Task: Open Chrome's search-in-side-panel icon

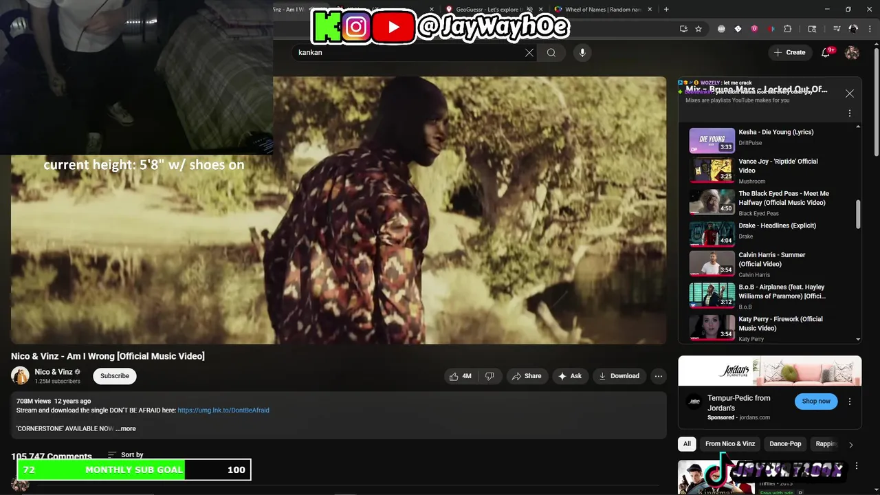Action: (x=812, y=29)
